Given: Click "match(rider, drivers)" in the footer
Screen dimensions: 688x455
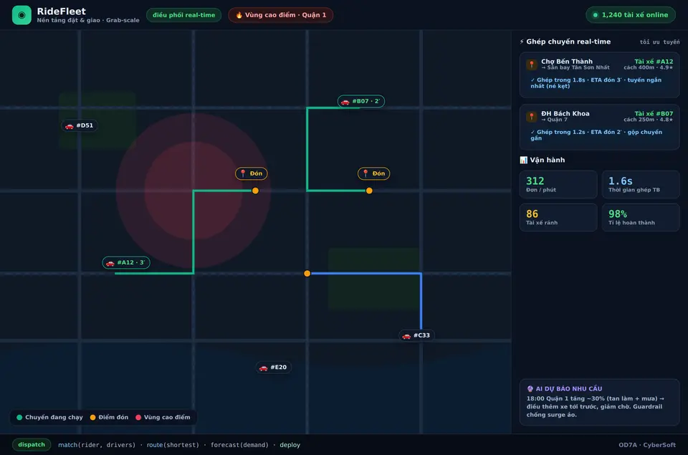Looking at the screenshot, I should (97, 445).
